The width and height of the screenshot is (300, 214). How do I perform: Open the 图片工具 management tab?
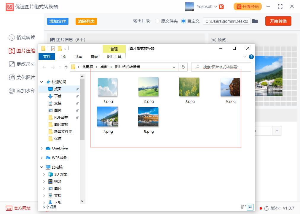114,56
